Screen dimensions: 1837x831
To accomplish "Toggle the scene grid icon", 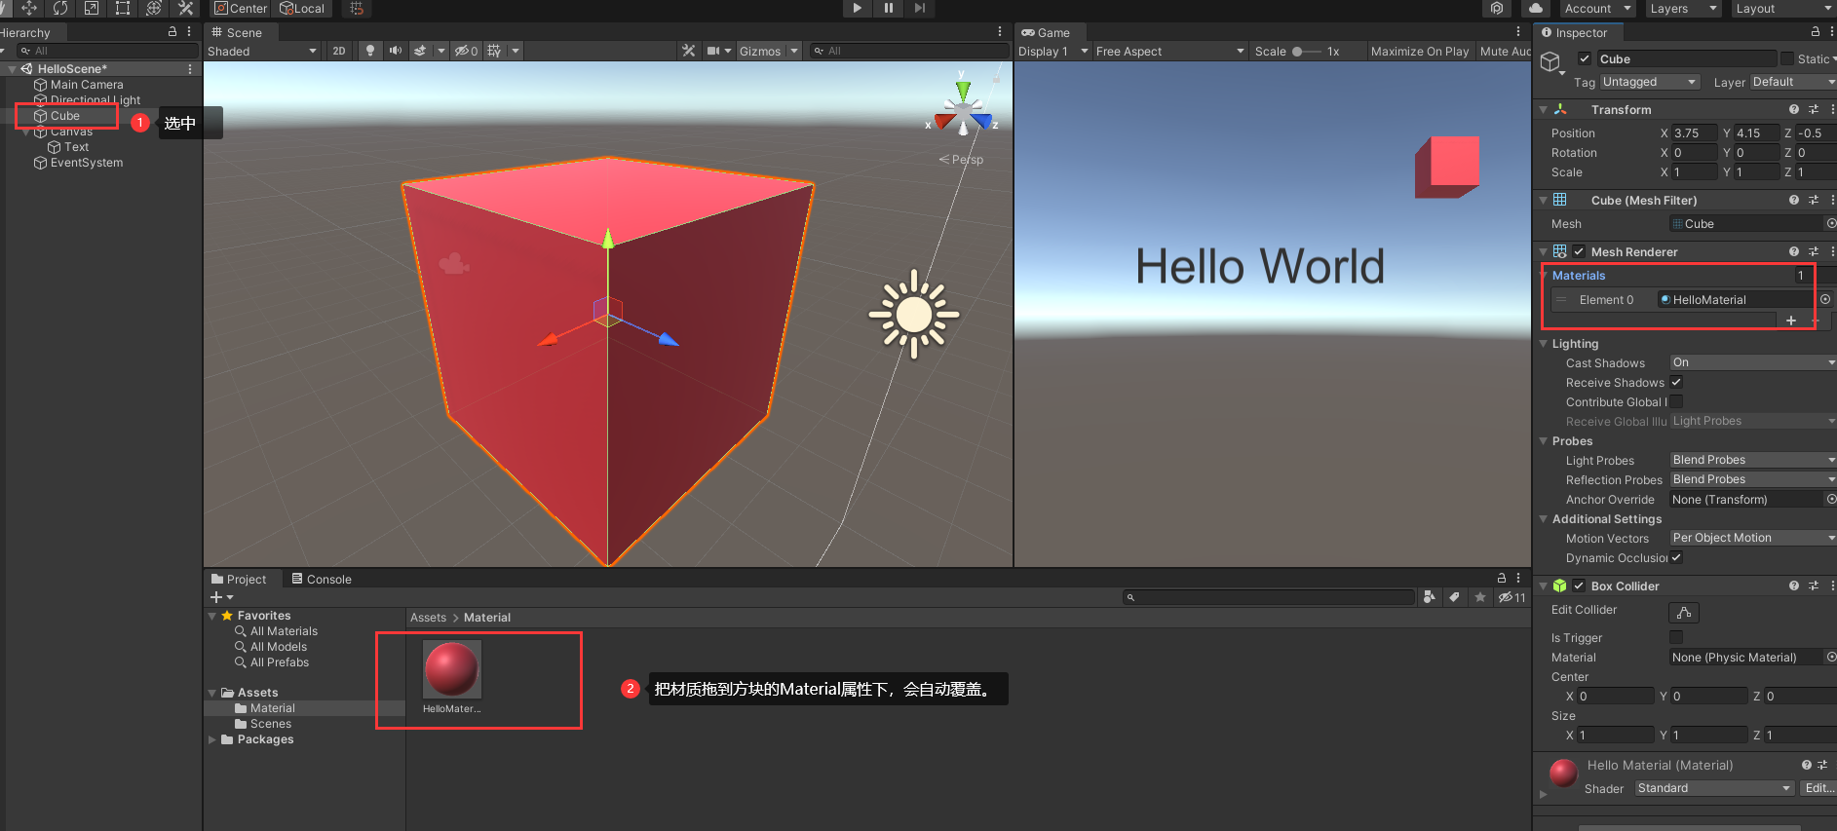I will click(x=495, y=51).
